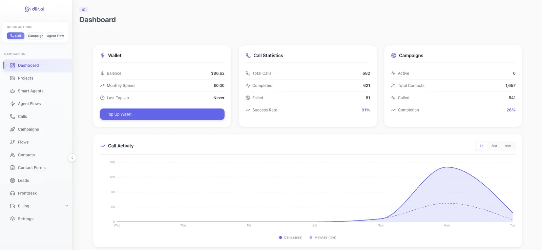Click the Leads target icon
Viewport: 542px width, 250px height.
[13, 181]
